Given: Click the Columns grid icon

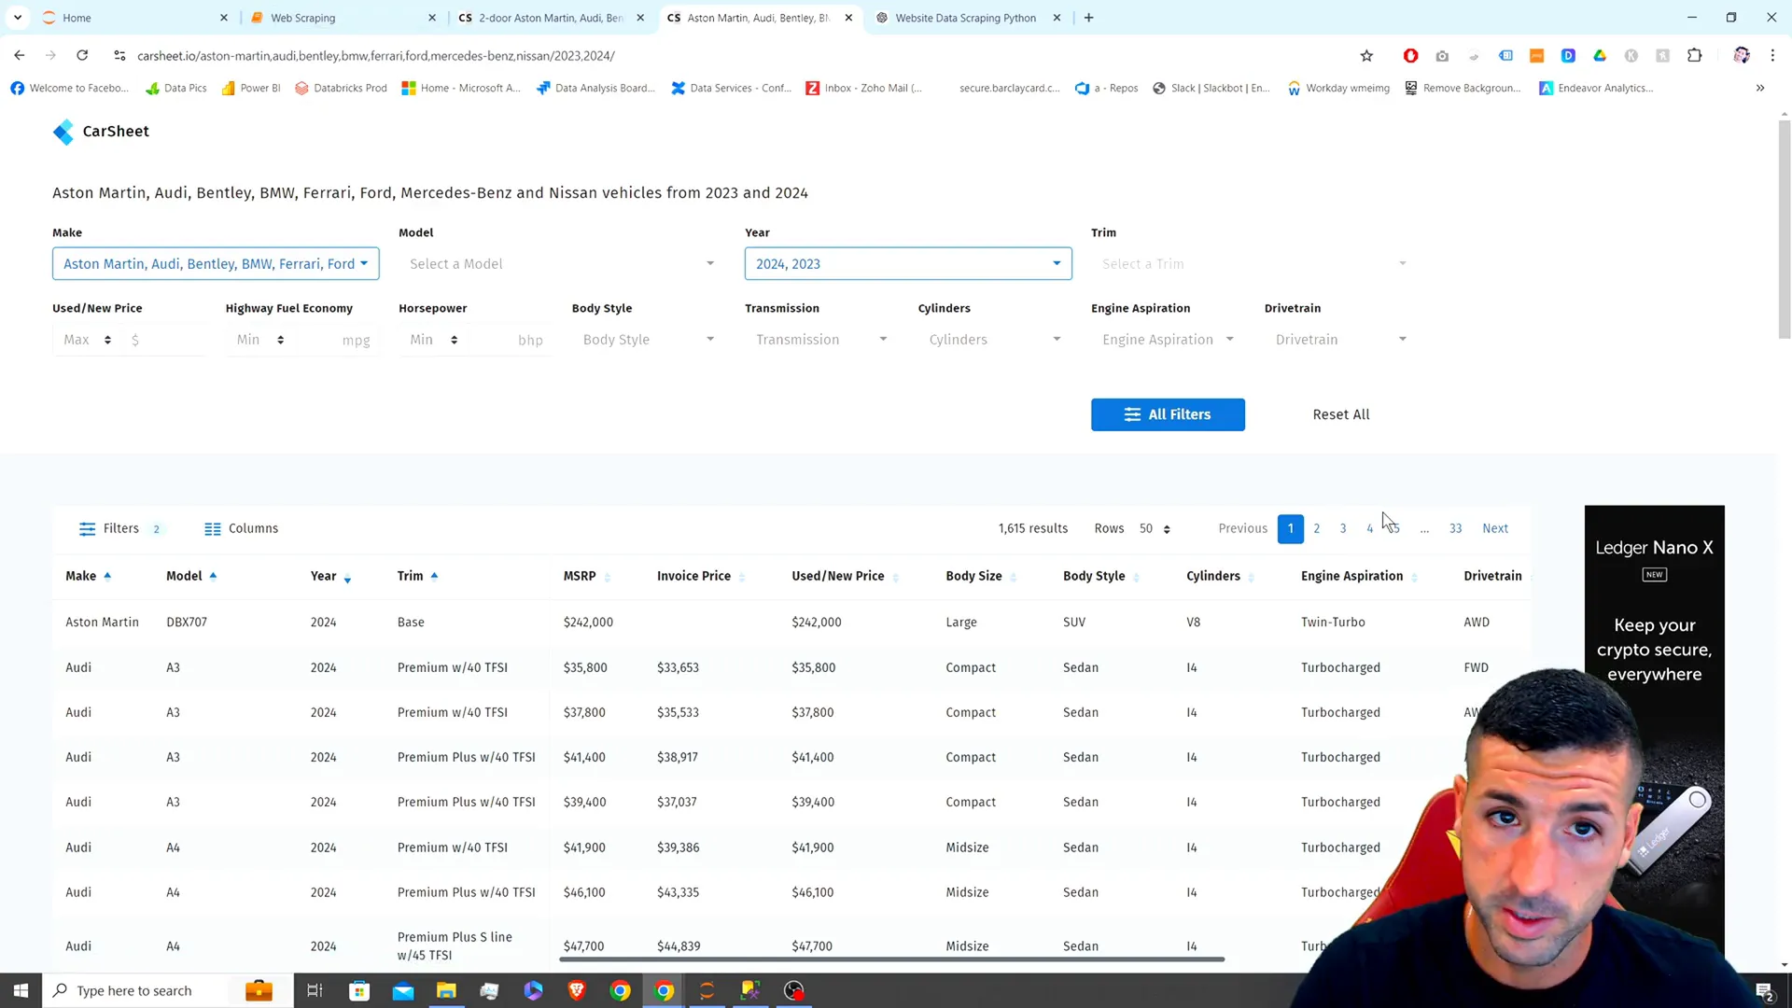Looking at the screenshot, I should pyautogui.click(x=213, y=529).
